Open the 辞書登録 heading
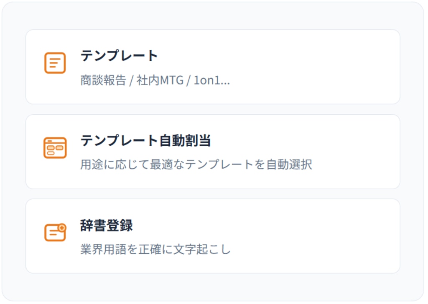This screenshot has height=304, width=428. tap(106, 226)
